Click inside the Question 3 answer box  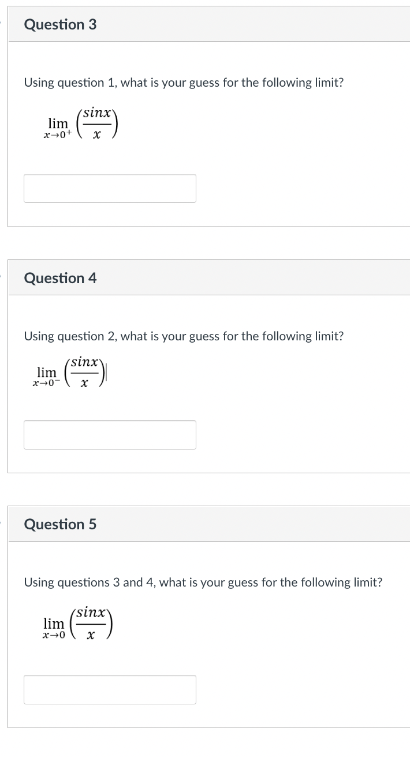[109, 188]
